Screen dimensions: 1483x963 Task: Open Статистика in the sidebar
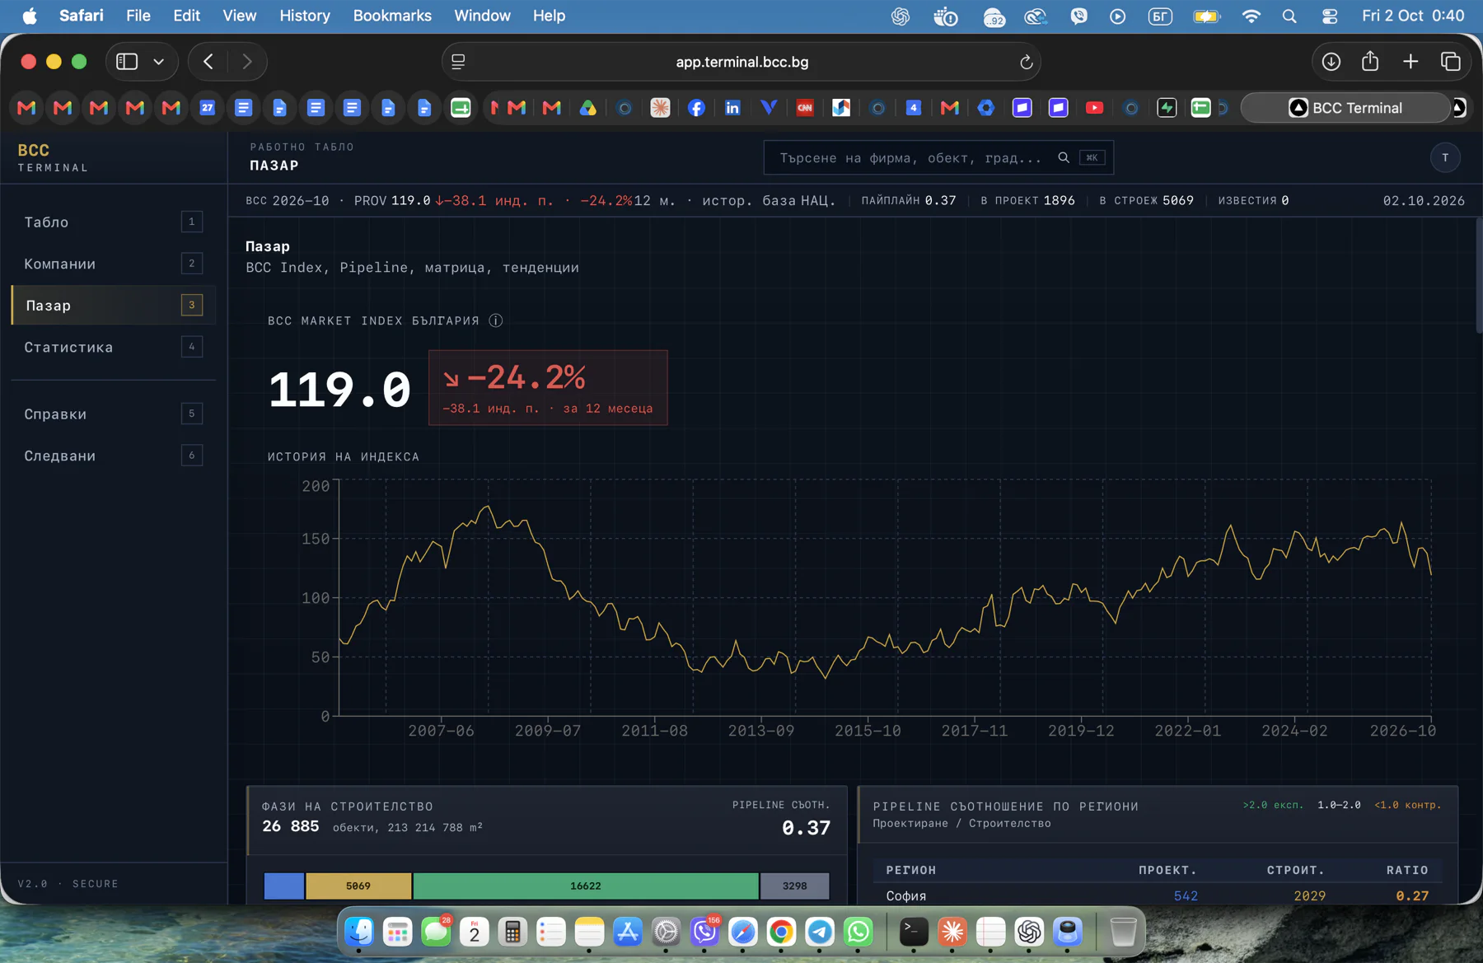(x=114, y=348)
